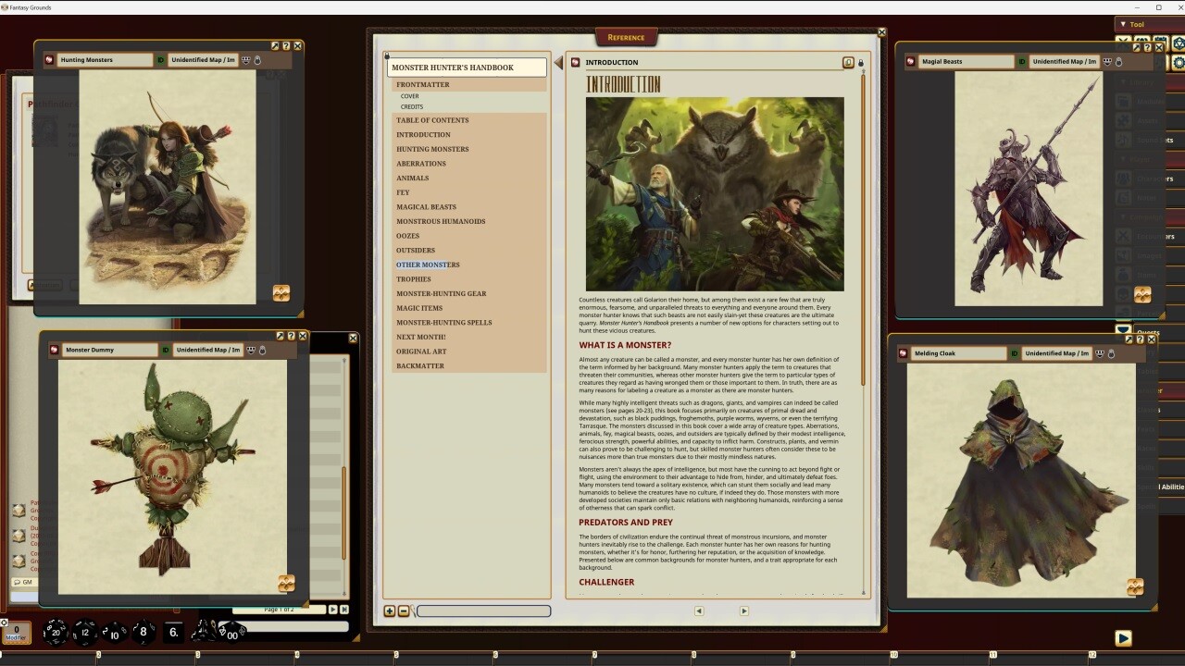Image resolution: width=1185 pixels, height=666 pixels.
Task: Click the Modifier counter box near the dice
Action: click(15, 633)
